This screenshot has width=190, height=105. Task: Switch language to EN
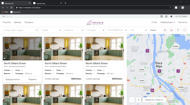point(7,16)
